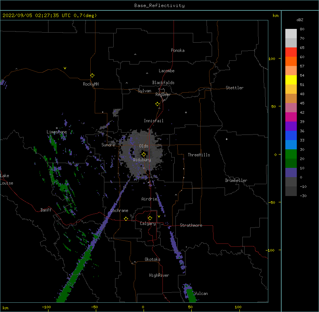Click the Olds label
This screenshot has height=312, width=319.
(x=144, y=146)
